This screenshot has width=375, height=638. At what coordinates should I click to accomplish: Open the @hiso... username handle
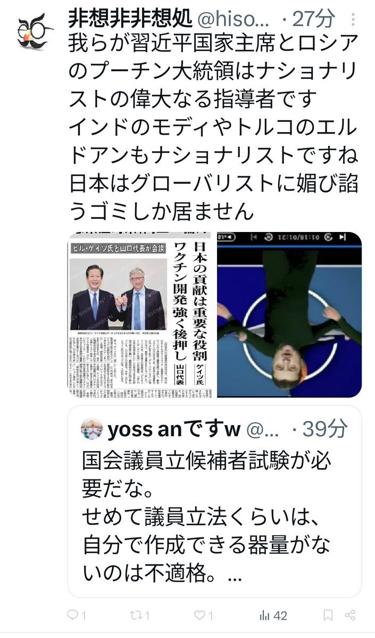pos(233,19)
